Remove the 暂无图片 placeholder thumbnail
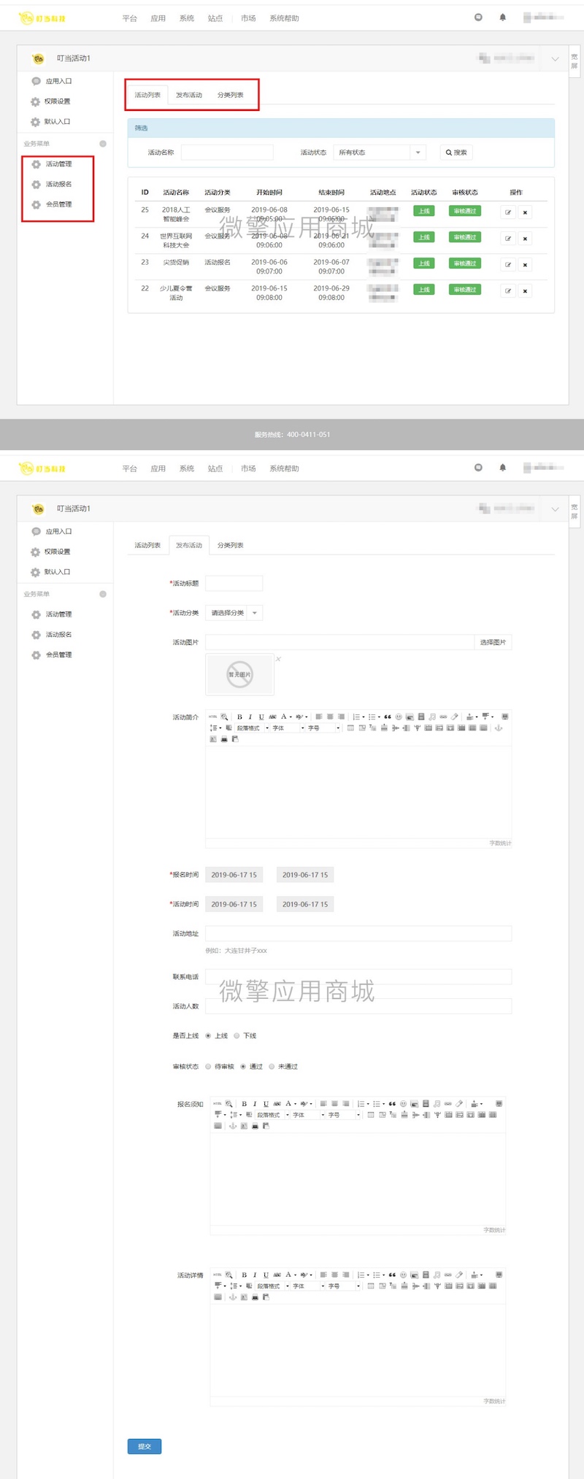The height and width of the screenshot is (1479, 584). pos(278,659)
